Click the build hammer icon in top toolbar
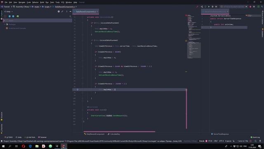 pyautogui.click(x=197, y=7)
